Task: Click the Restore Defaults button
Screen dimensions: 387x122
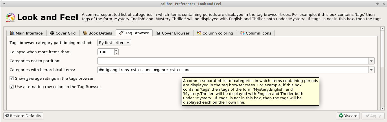Action: click(x=23, y=116)
